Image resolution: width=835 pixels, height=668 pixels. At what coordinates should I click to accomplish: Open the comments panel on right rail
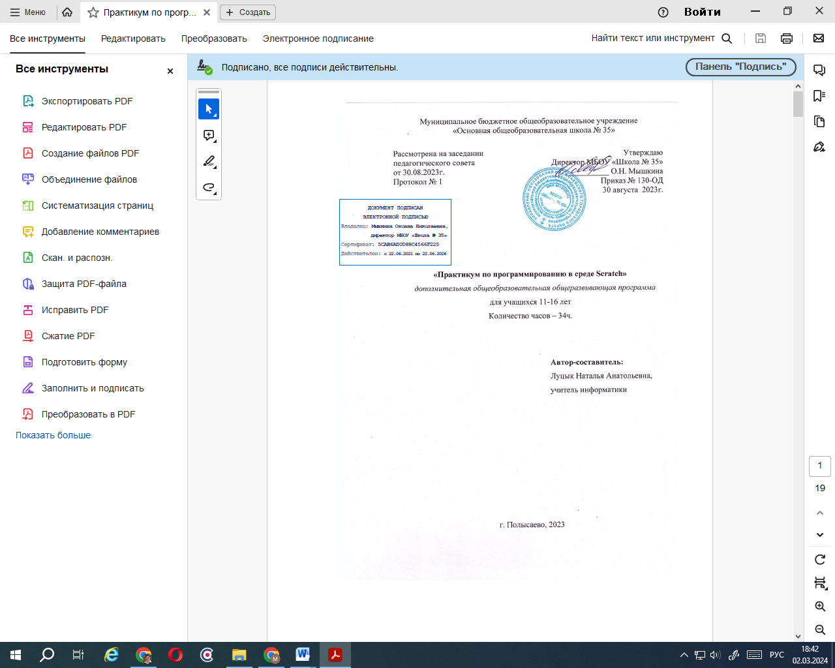(819, 70)
